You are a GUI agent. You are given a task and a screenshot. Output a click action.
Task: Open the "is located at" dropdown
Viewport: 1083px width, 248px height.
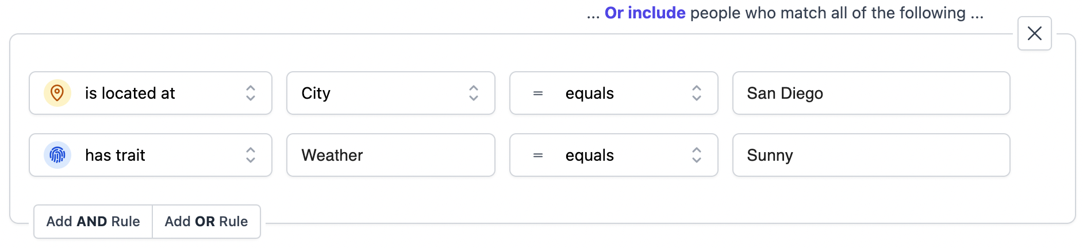click(150, 93)
